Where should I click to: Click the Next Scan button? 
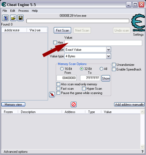tap(82, 30)
